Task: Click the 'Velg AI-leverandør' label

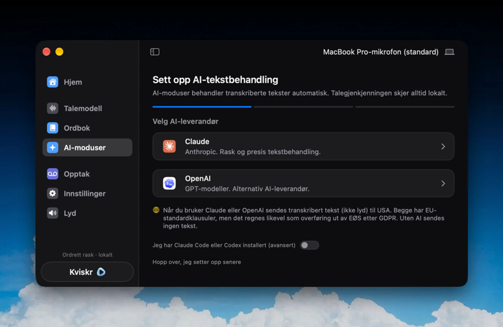Action: 185,121
